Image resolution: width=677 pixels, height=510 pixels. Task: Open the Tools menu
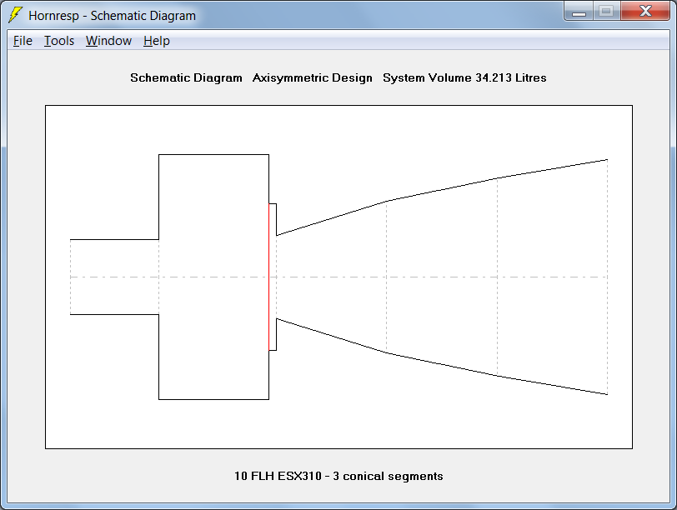59,41
